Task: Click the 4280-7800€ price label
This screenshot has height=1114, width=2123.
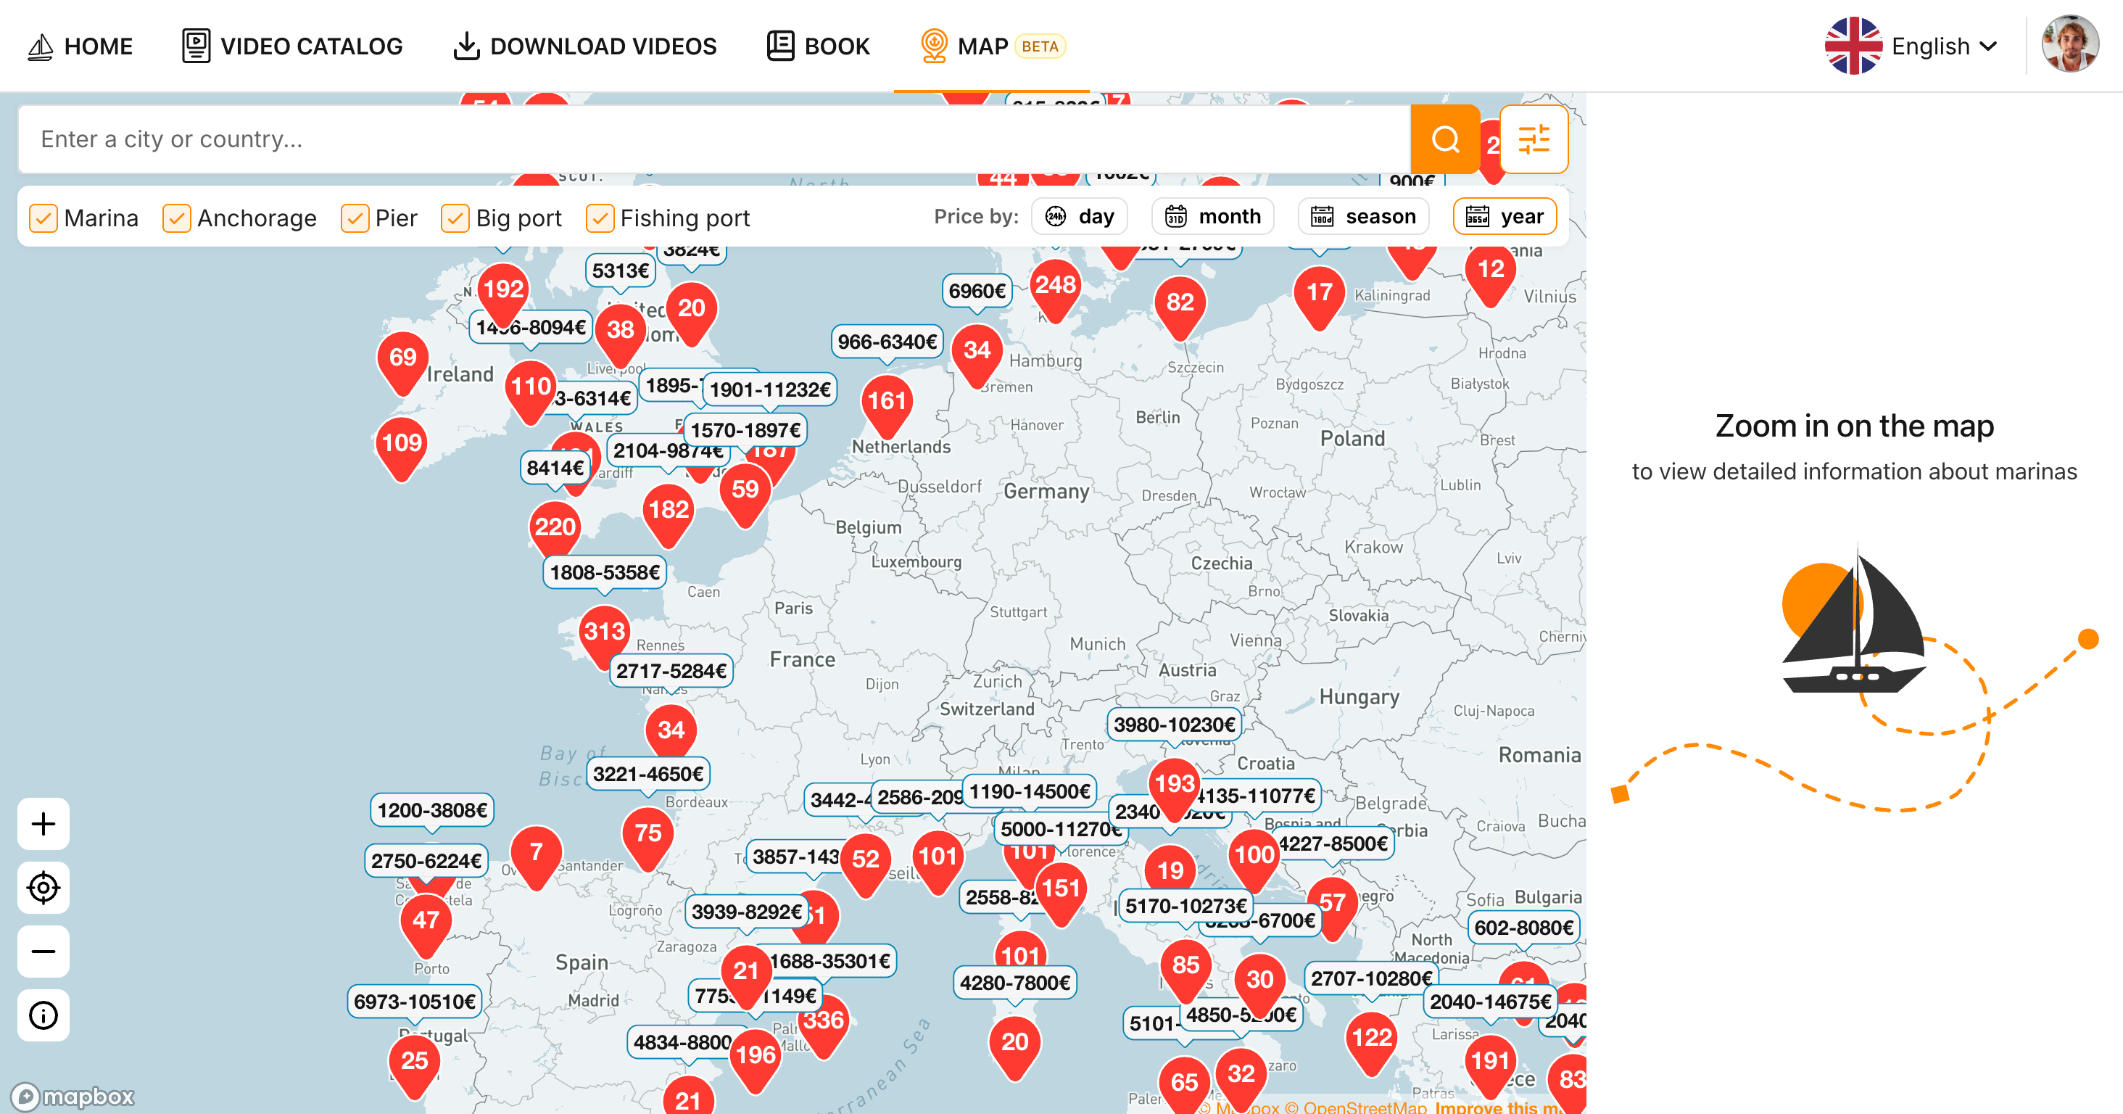Action: pos(1014,983)
